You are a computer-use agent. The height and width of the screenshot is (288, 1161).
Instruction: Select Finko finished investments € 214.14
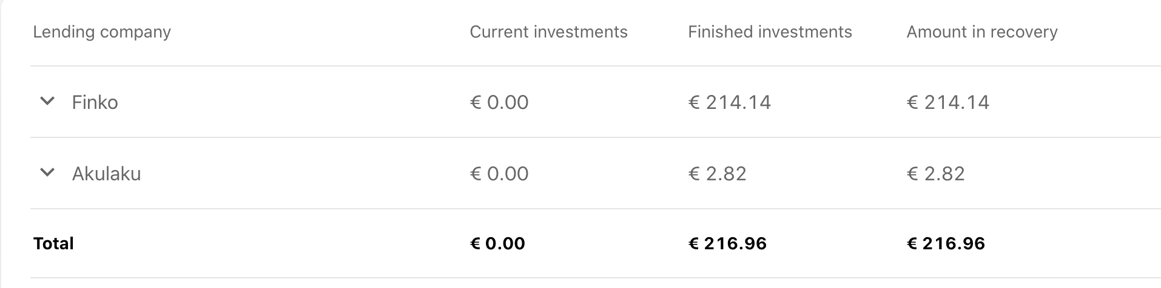[x=730, y=102]
